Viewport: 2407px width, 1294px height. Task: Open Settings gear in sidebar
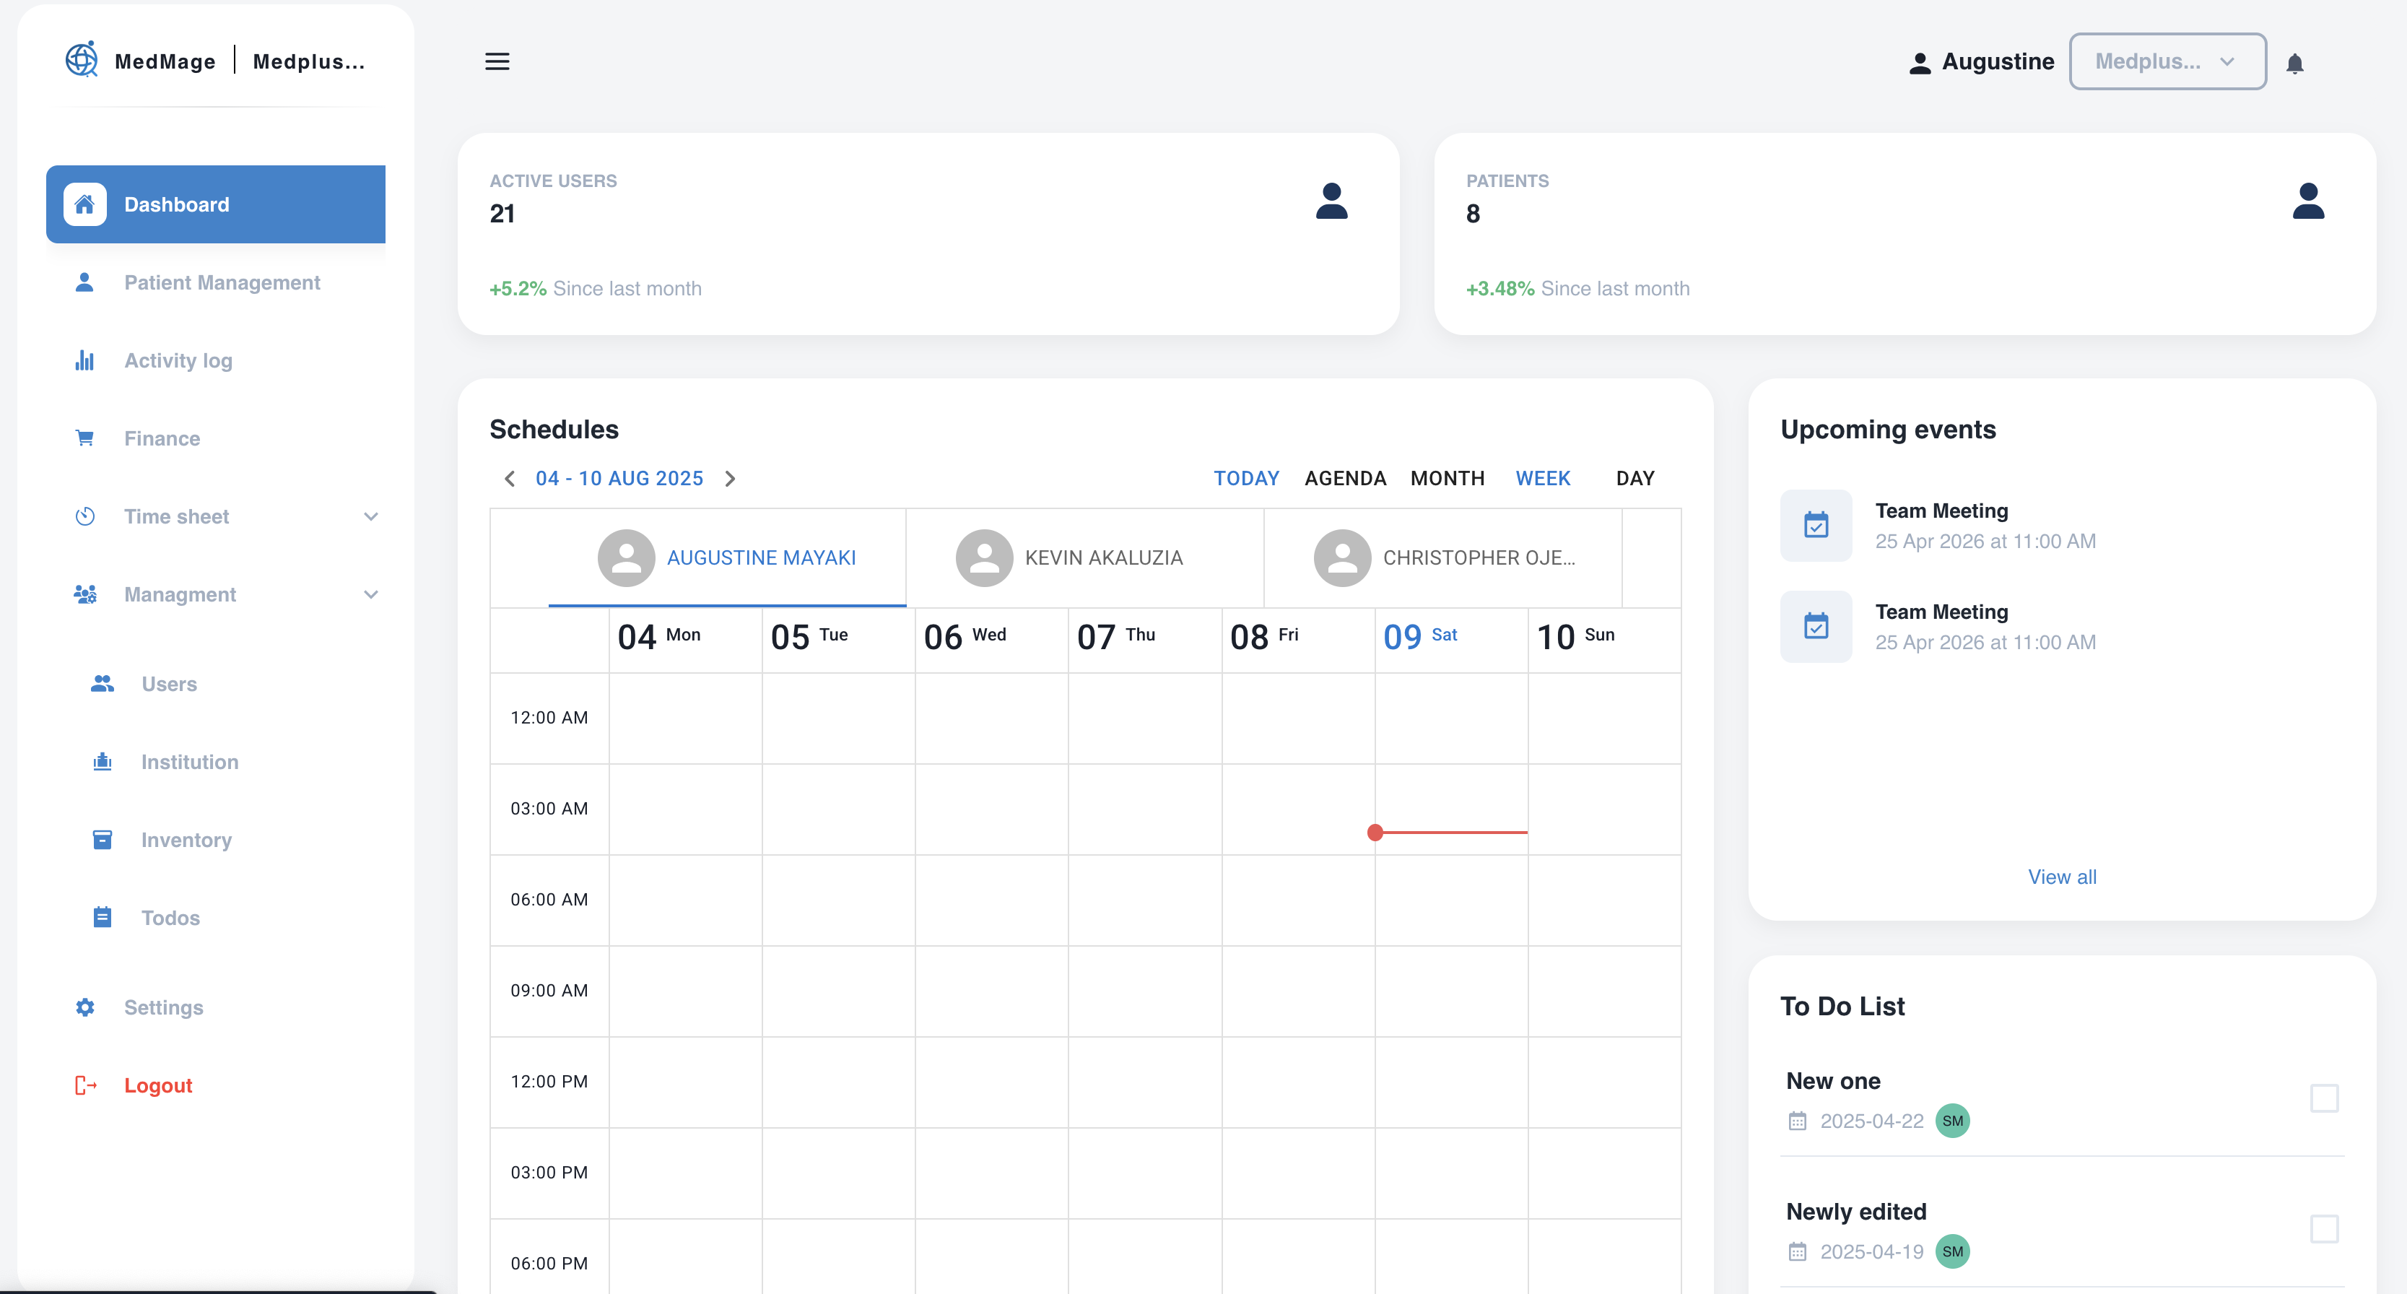[84, 1006]
